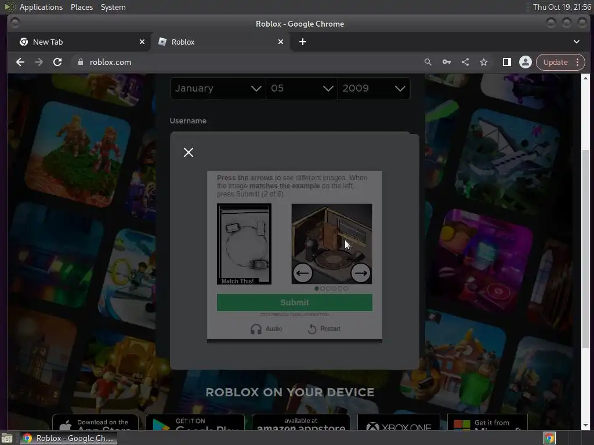Select the first captcha progress dot

click(x=317, y=289)
